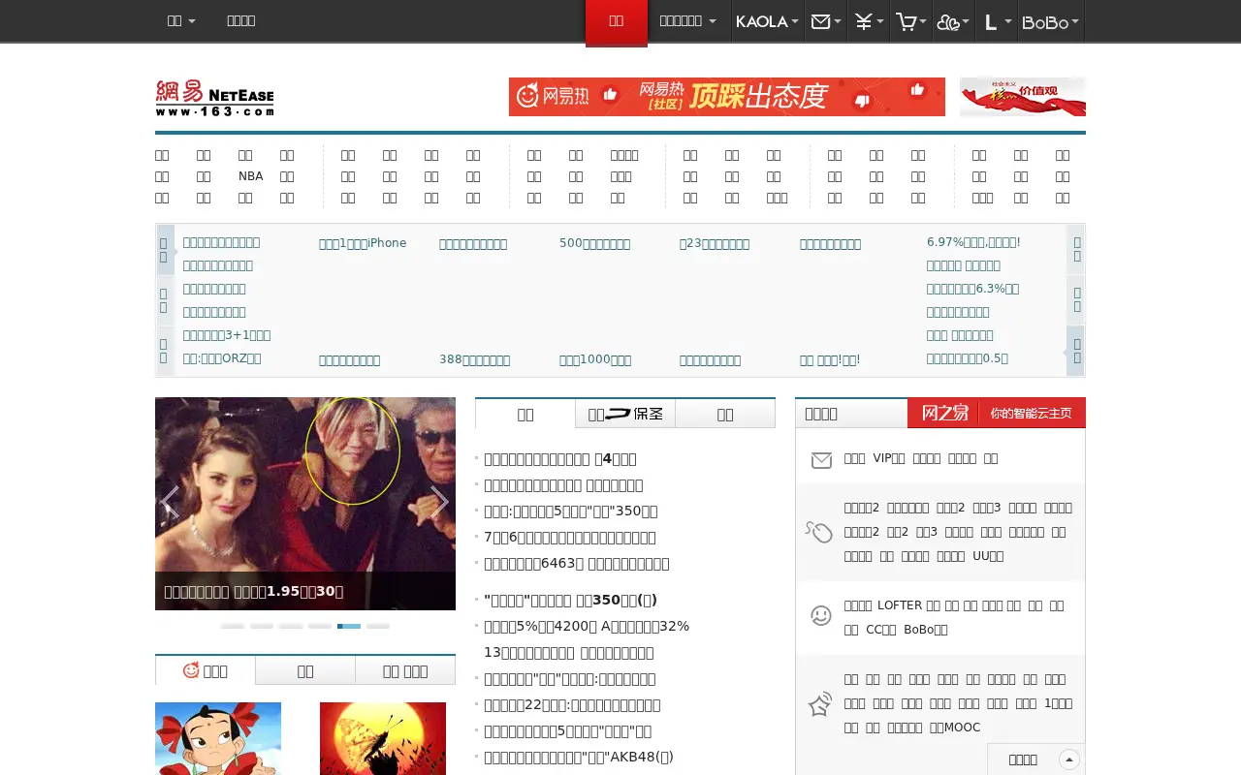Expand the KAOLA dropdown in top bar

click(x=767, y=21)
